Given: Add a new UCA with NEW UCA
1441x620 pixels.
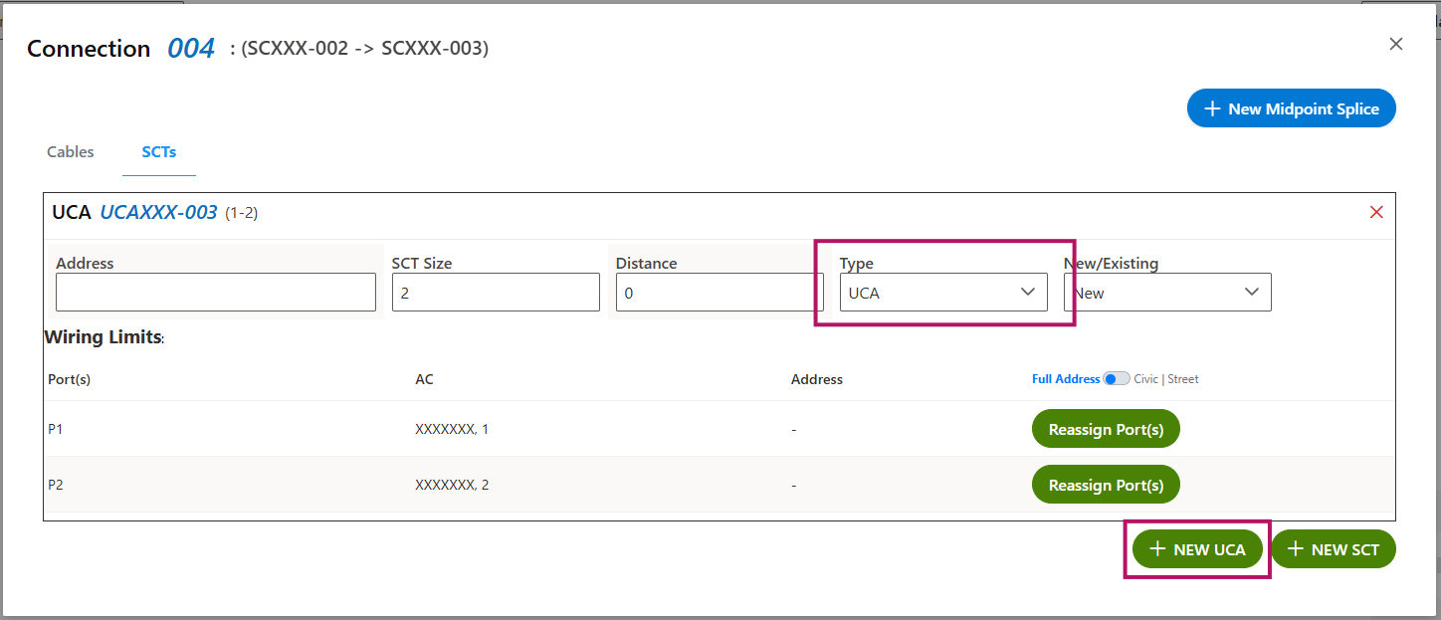Looking at the screenshot, I should [1197, 549].
